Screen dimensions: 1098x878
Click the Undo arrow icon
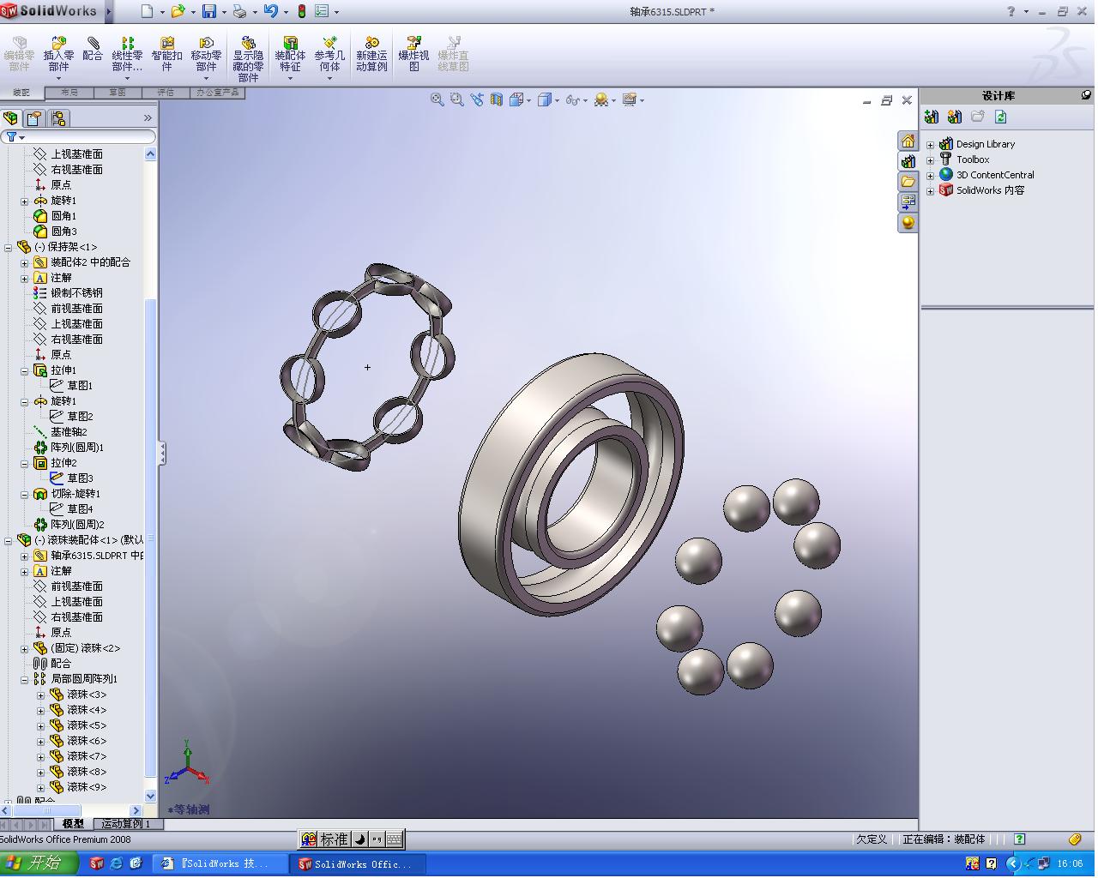(x=271, y=11)
